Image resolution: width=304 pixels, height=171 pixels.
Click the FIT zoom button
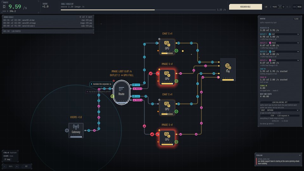point(26,166)
